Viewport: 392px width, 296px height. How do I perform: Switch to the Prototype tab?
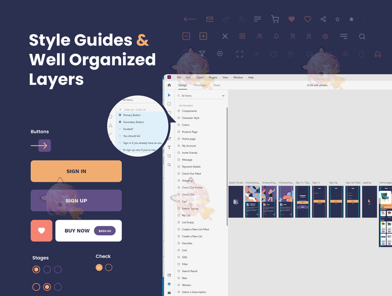[x=200, y=85]
